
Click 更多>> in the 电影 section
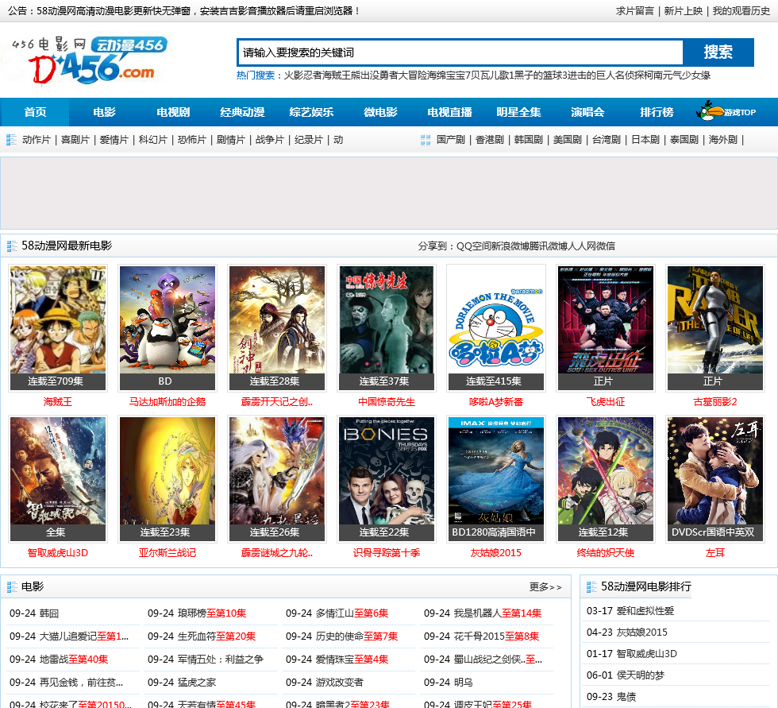pos(545,587)
